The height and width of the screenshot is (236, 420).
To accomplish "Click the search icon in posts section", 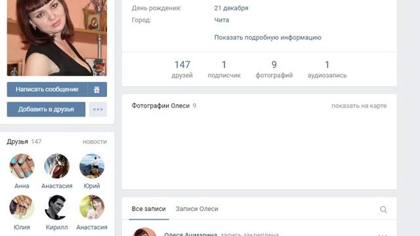I will tap(383, 209).
